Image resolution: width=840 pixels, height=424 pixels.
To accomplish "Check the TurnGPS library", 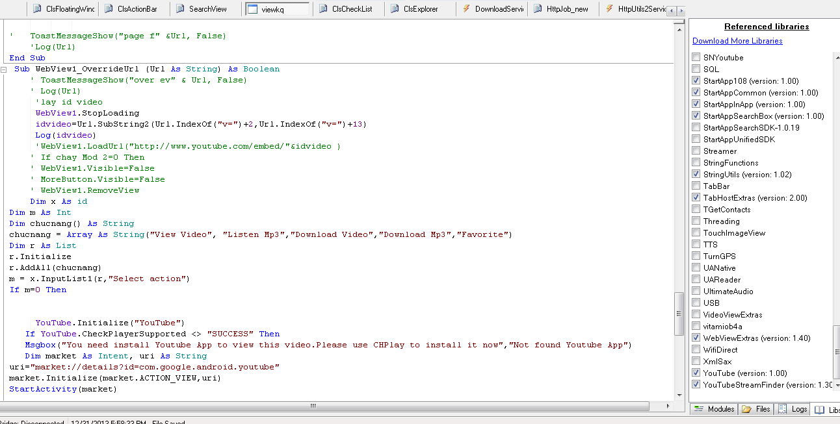I will click(696, 256).
